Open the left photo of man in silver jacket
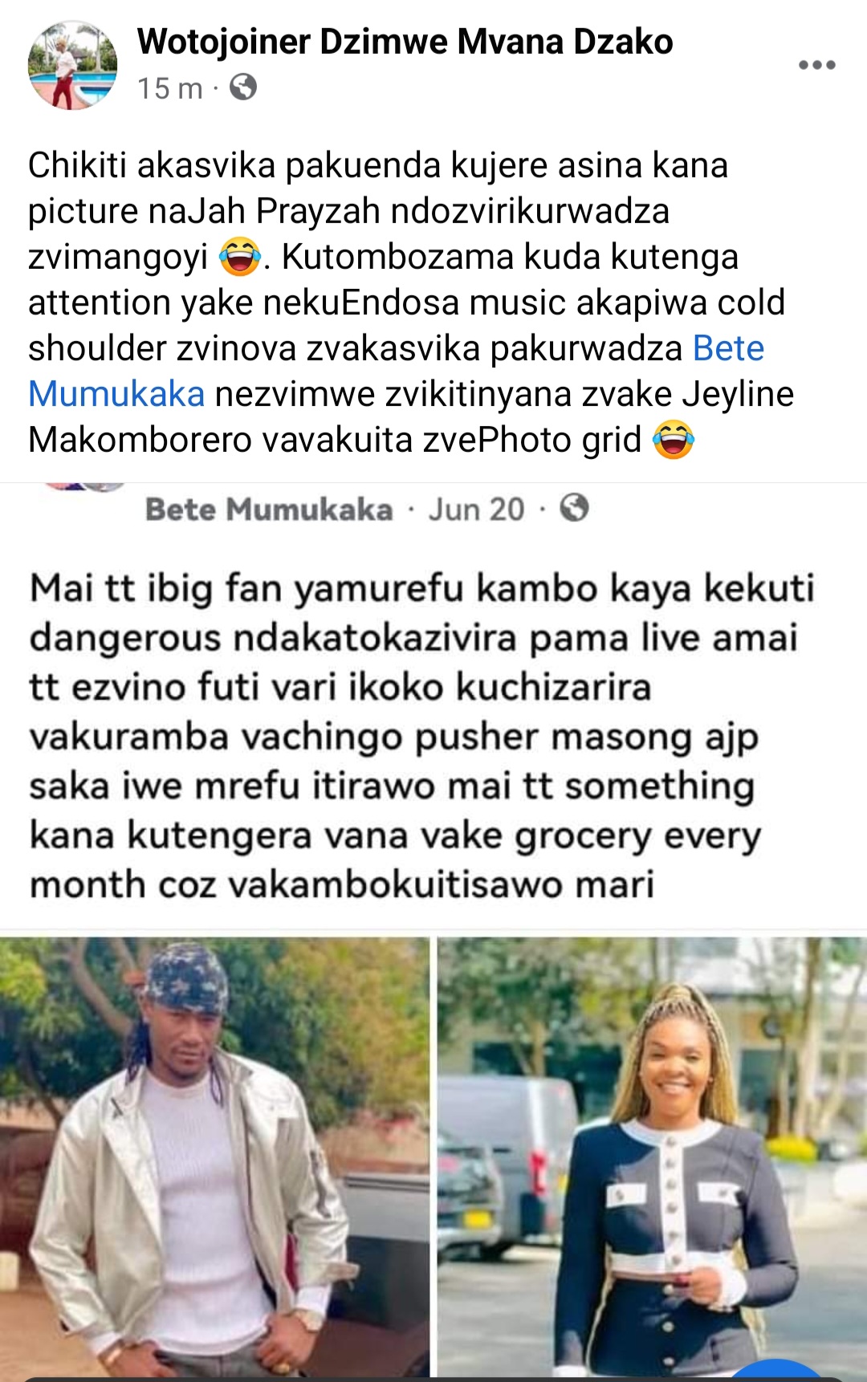This screenshot has height=1382, width=867. pos(214,1156)
